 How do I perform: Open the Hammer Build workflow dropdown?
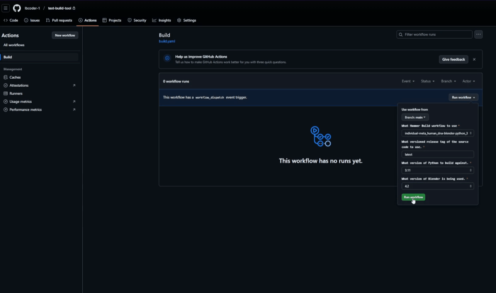(437, 133)
